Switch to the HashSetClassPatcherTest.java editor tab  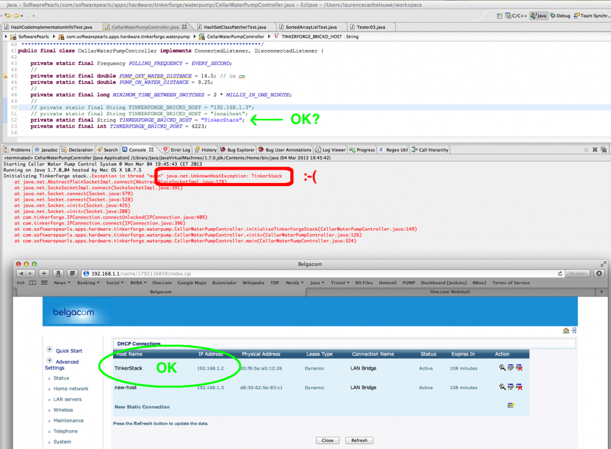[x=235, y=27]
